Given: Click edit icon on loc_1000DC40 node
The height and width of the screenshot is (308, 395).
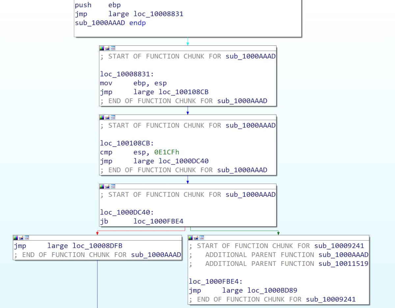Looking at the screenshot, I should 107,186.
